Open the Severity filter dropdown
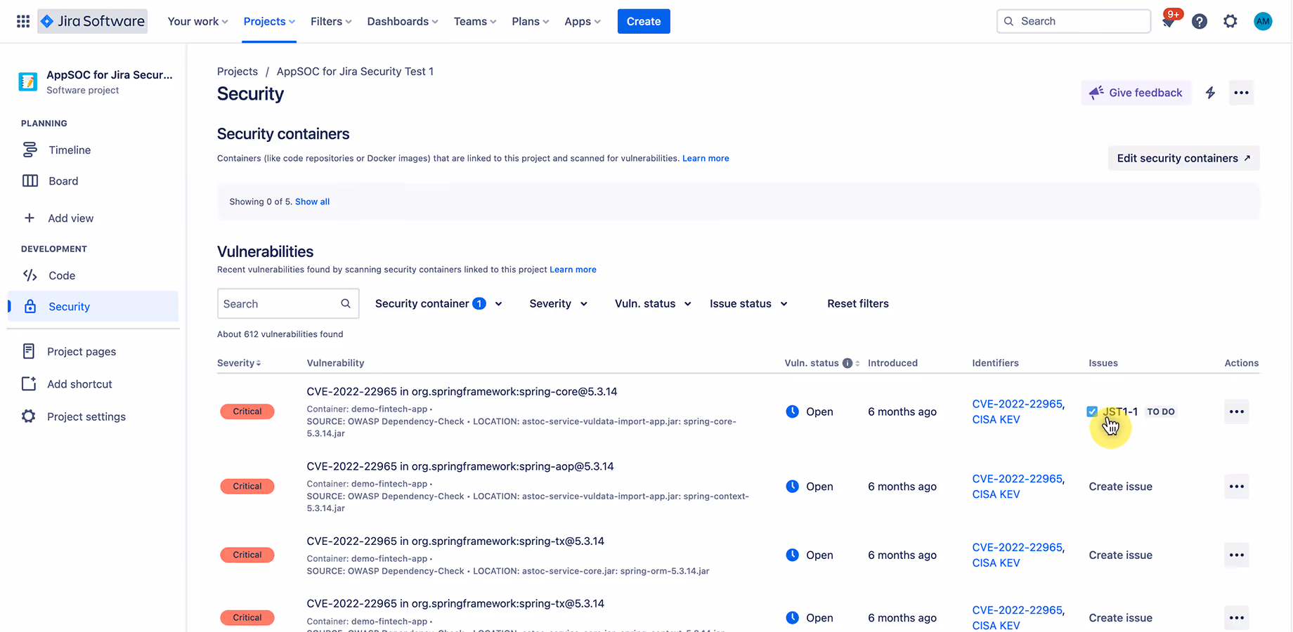This screenshot has height=632, width=1293. pyautogui.click(x=559, y=303)
